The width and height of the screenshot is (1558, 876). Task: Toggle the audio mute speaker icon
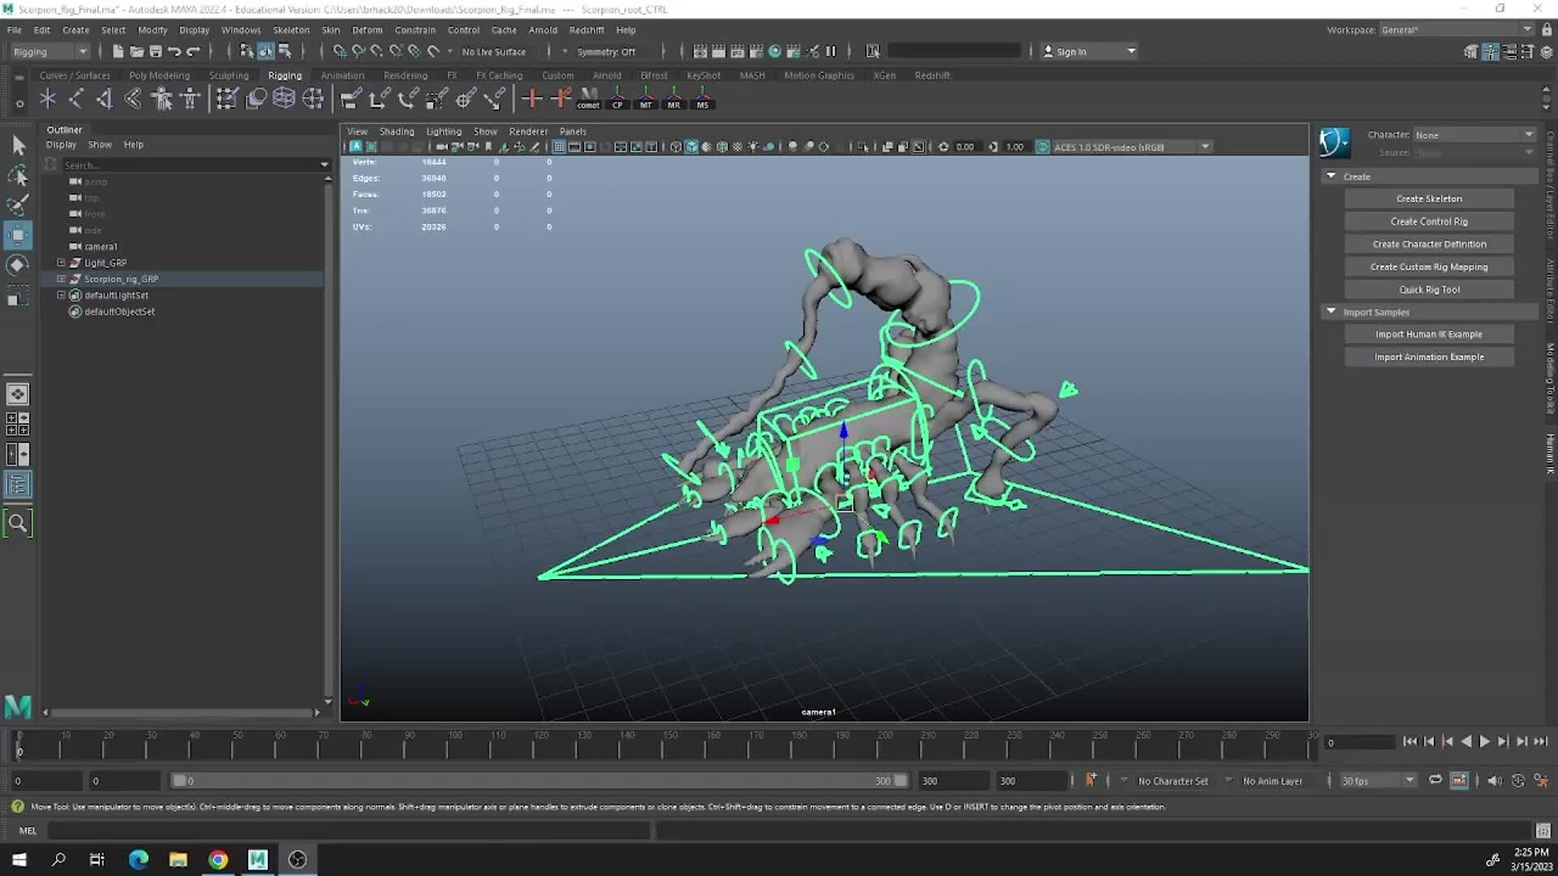1494,780
